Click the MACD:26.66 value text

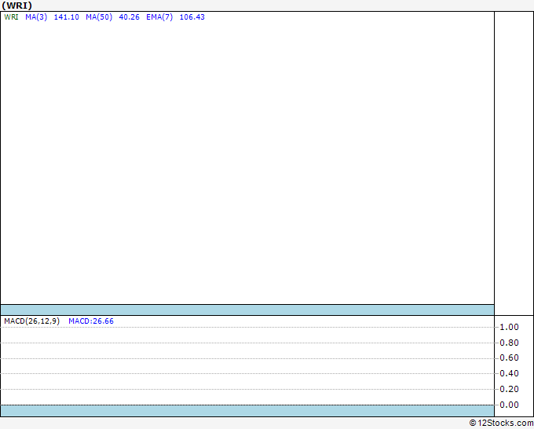coord(91,321)
